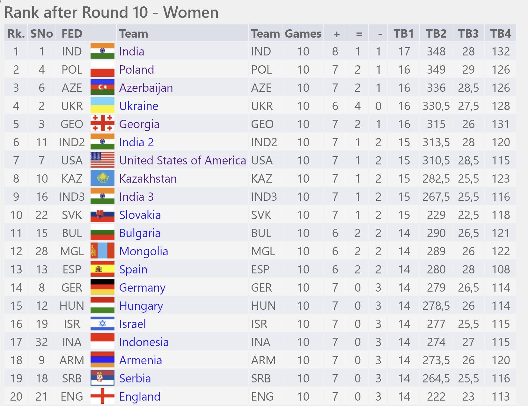Click the Mongolia flag icon
This screenshot has width=528, height=406.
click(x=102, y=251)
